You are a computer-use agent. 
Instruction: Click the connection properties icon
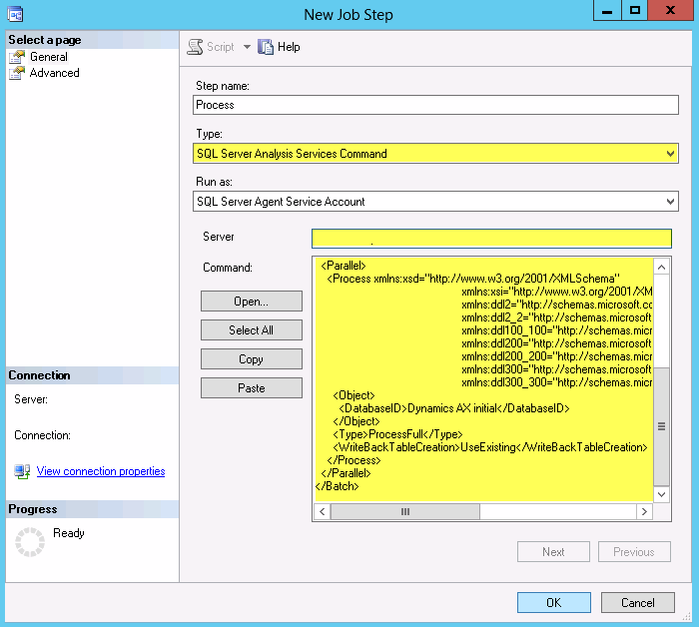pos(22,471)
